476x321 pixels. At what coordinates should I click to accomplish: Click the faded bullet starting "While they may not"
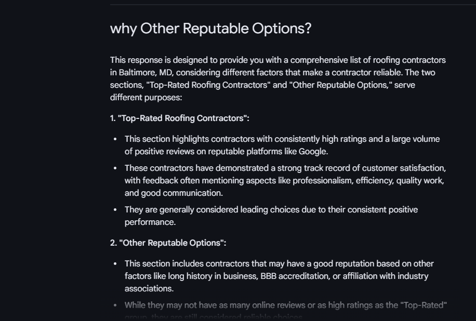click(x=286, y=311)
